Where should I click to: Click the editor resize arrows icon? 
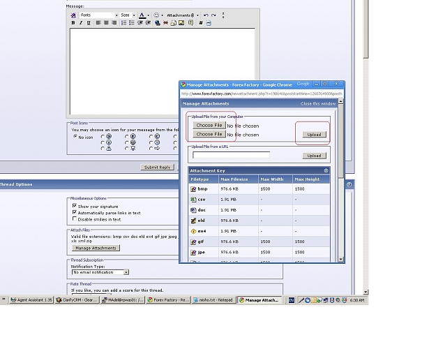[x=223, y=15]
